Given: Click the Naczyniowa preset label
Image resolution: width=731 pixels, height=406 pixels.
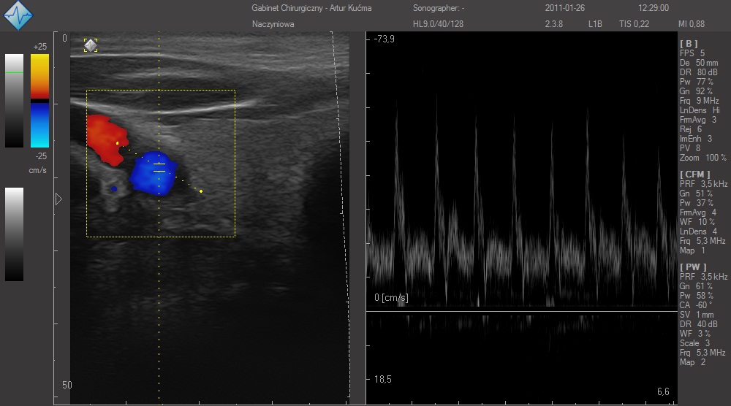Looking at the screenshot, I should coord(273,24).
